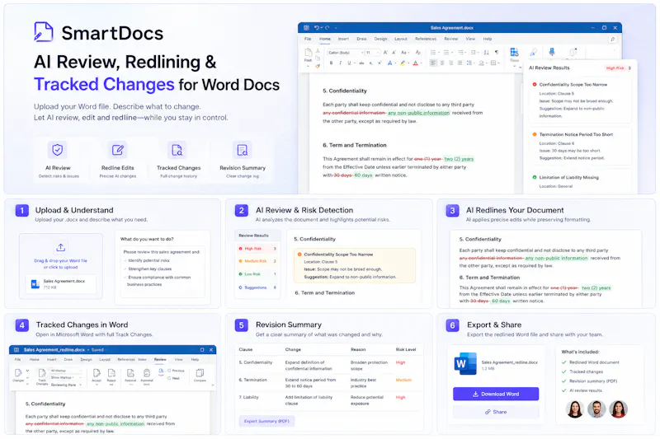Toggle the paragraph marks pilcrow icon
The height and width of the screenshot is (439, 660).
click(497, 53)
